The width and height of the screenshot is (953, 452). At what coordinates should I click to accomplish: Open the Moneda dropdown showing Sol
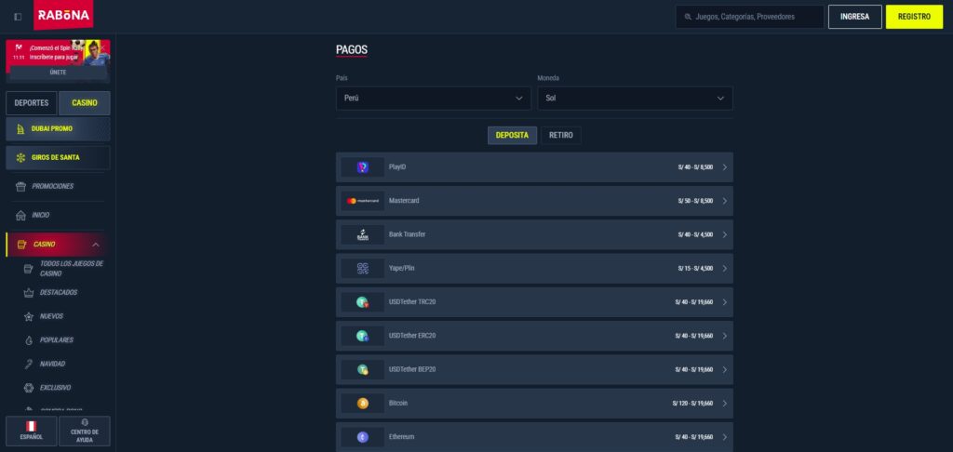(x=635, y=99)
